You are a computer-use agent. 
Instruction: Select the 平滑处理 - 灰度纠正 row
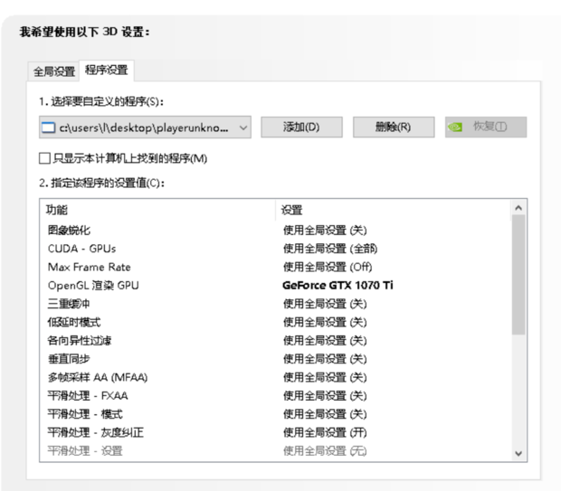[x=275, y=433]
